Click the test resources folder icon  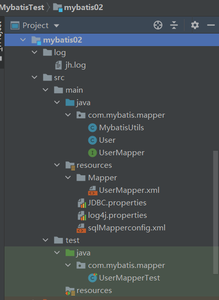point(70,291)
